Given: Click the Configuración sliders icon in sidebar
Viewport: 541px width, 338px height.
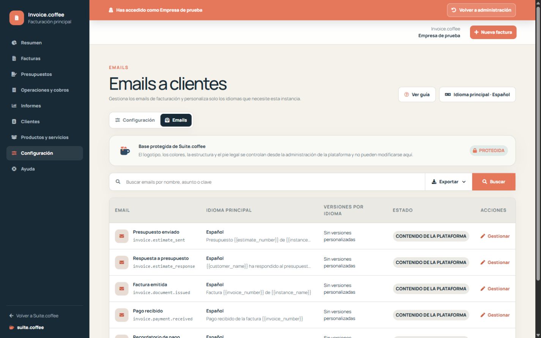Looking at the screenshot, I should point(14,153).
